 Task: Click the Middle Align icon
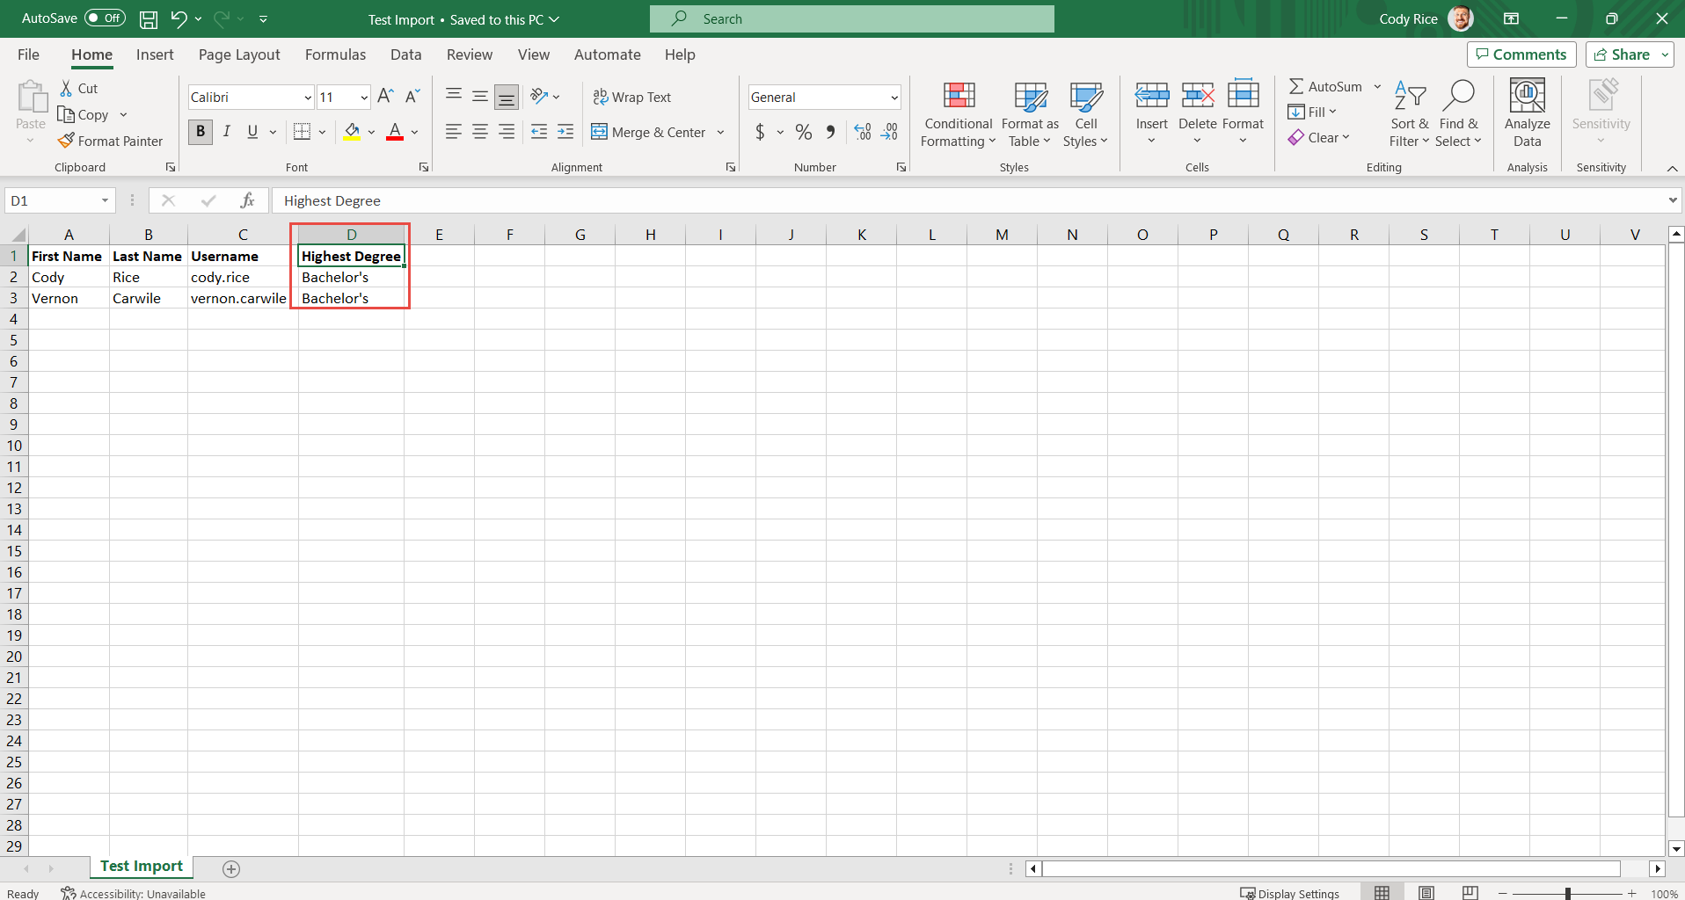tap(480, 97)
